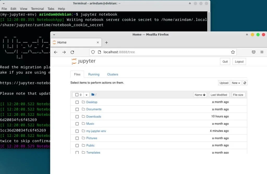The image size is (267, 174).
Task: Open the Documents folder link
Action: tap(94, 109)
